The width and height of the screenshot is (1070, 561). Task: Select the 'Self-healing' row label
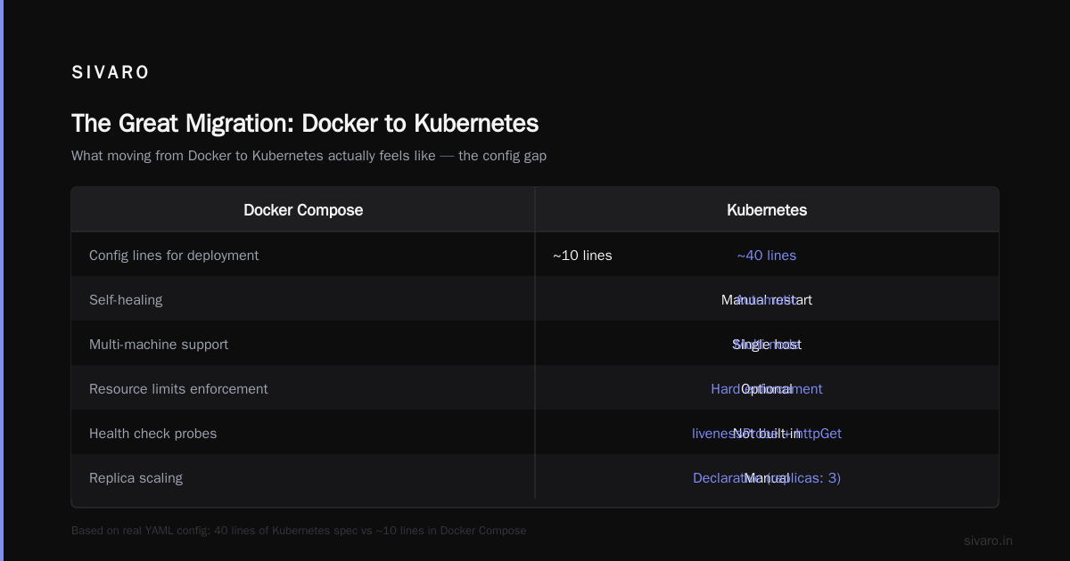click(126, 300)
